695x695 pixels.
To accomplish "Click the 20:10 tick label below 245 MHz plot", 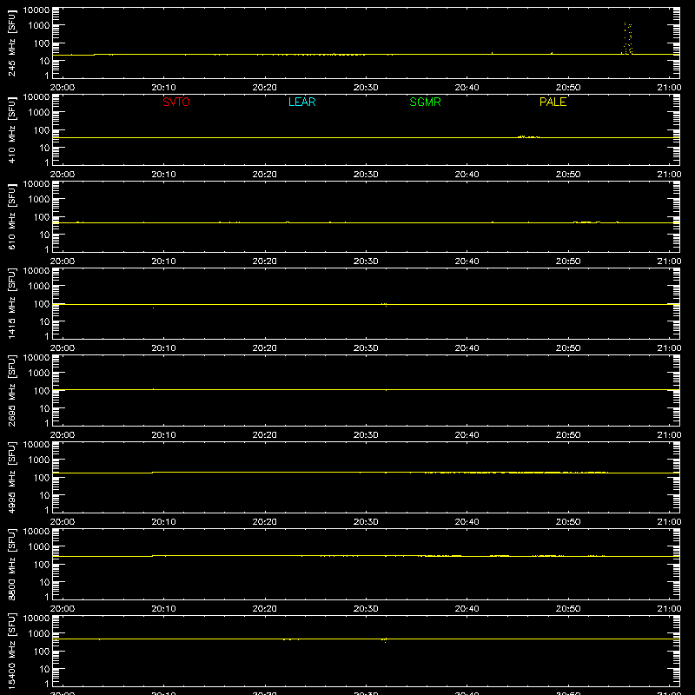I will coord(163,88).
